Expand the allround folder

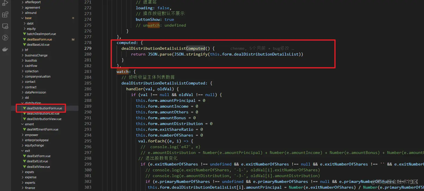(x=30, y=13)
